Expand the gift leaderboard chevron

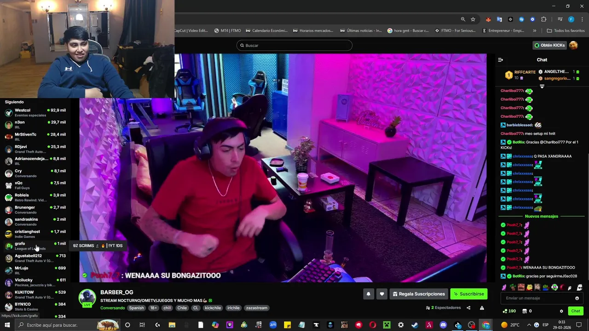[x=542, y=86]
